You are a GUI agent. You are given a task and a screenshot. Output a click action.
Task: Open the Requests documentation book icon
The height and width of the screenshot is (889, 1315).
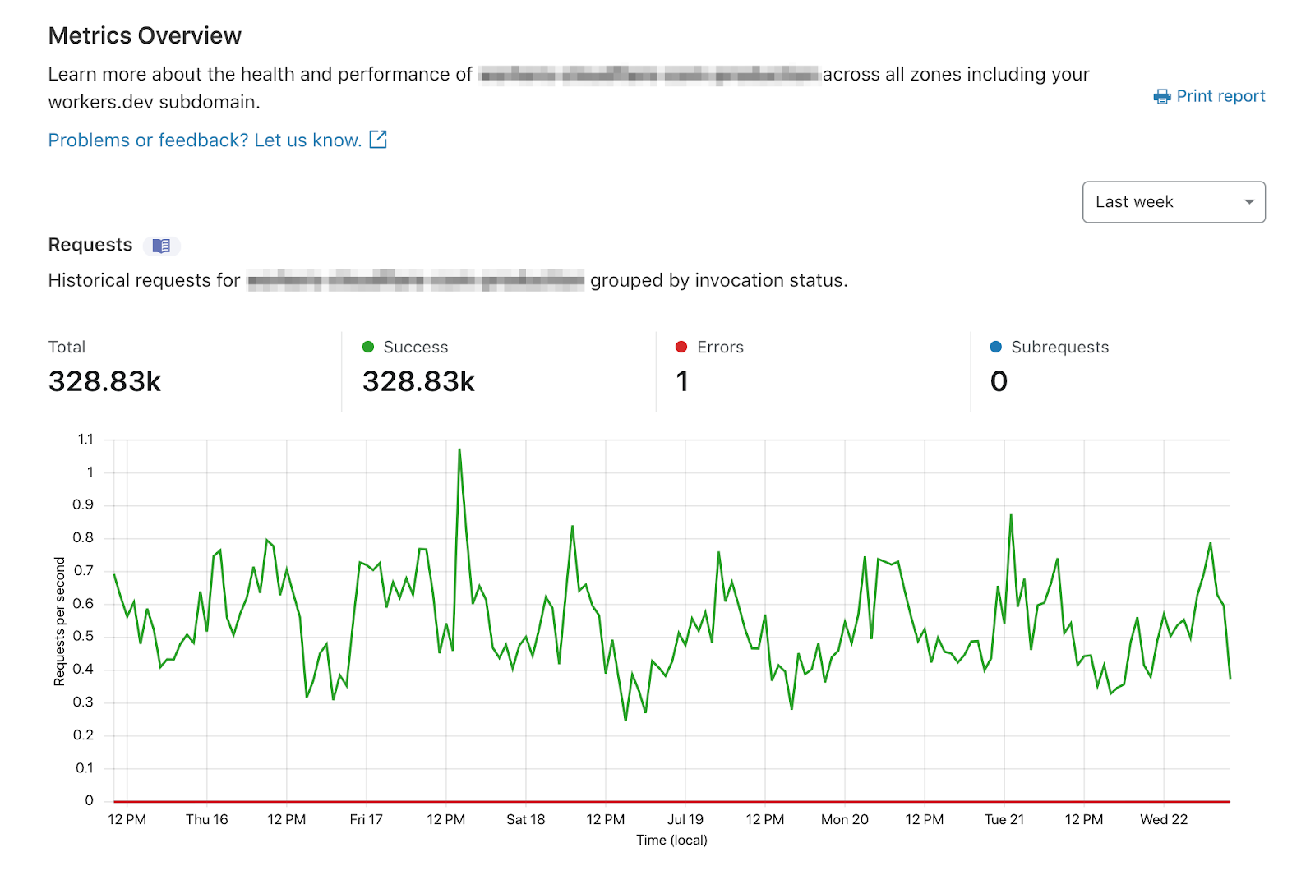162,246
